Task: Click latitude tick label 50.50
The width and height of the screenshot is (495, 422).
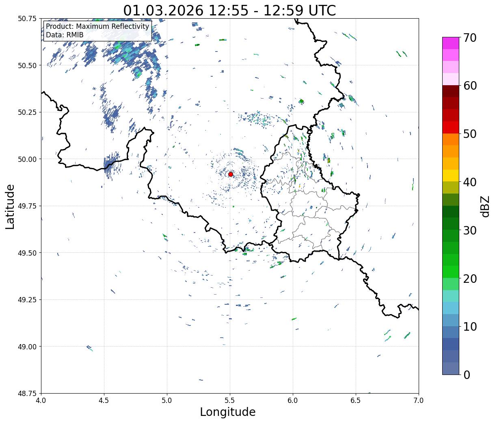Action: pyautogui.click(x=27, y=65)
